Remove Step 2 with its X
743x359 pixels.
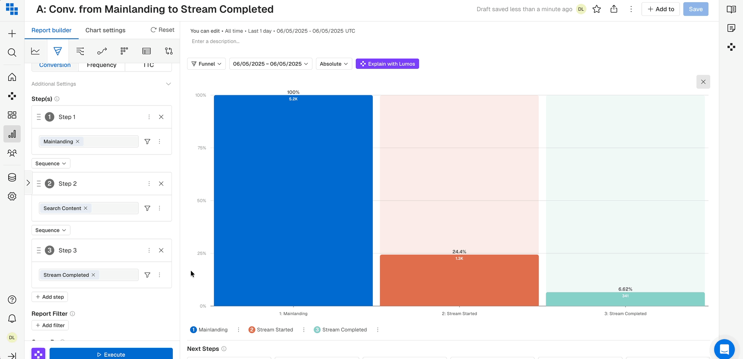161,184
